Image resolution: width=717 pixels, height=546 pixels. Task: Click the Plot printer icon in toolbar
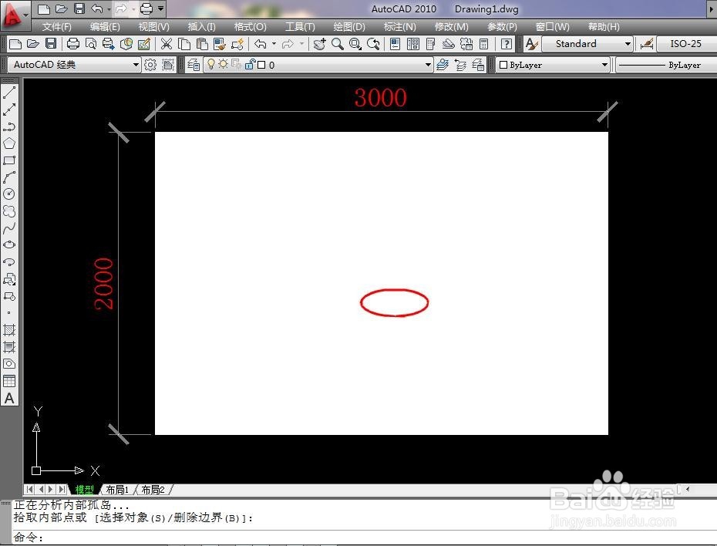(x=73, y=44)
